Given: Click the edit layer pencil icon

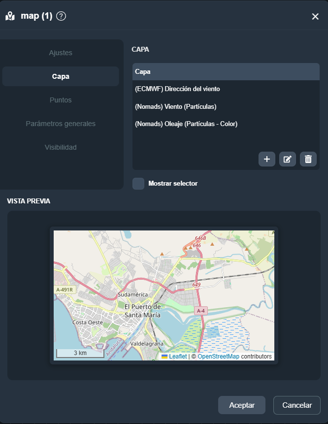Looking at the screenshot, I should [288, 159].
